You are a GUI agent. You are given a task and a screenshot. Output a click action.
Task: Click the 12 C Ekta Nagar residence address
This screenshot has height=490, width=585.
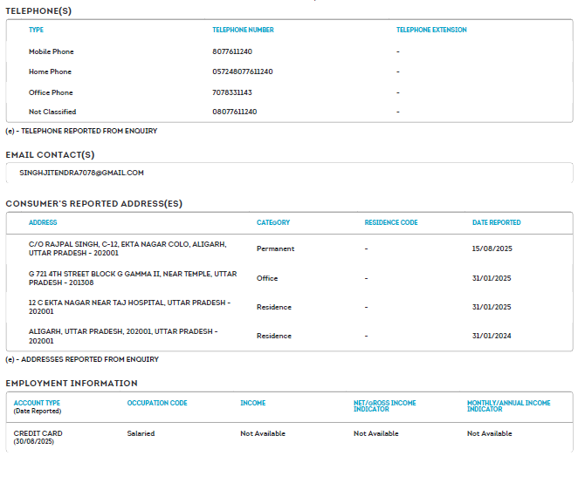coord(129,307)
